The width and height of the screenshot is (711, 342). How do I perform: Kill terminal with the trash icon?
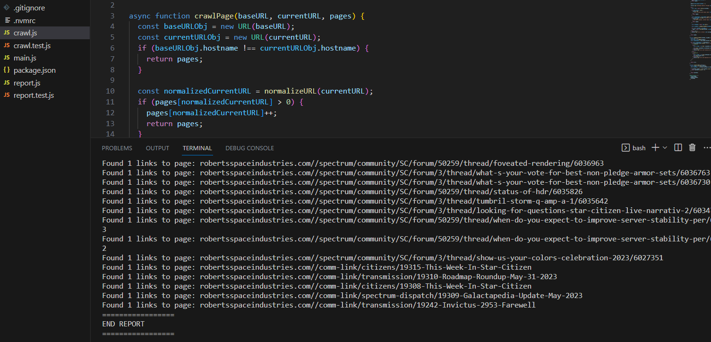tap(692, 148)
